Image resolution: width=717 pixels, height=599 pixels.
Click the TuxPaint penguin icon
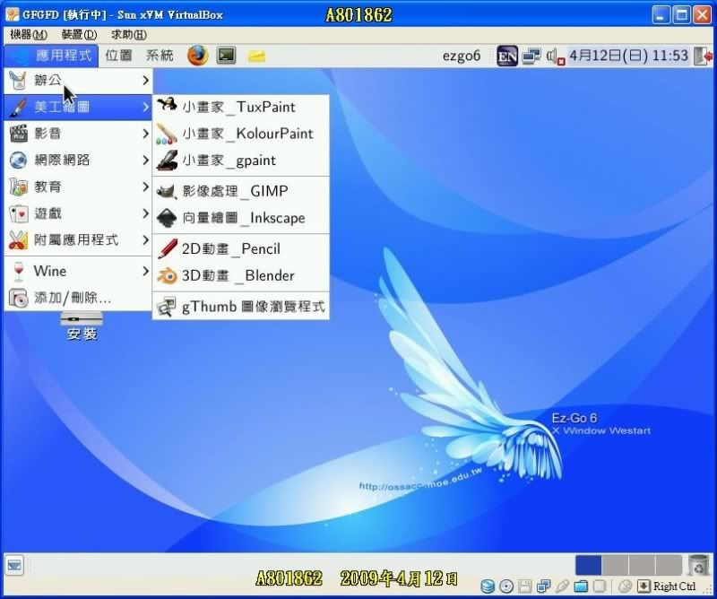167,106
